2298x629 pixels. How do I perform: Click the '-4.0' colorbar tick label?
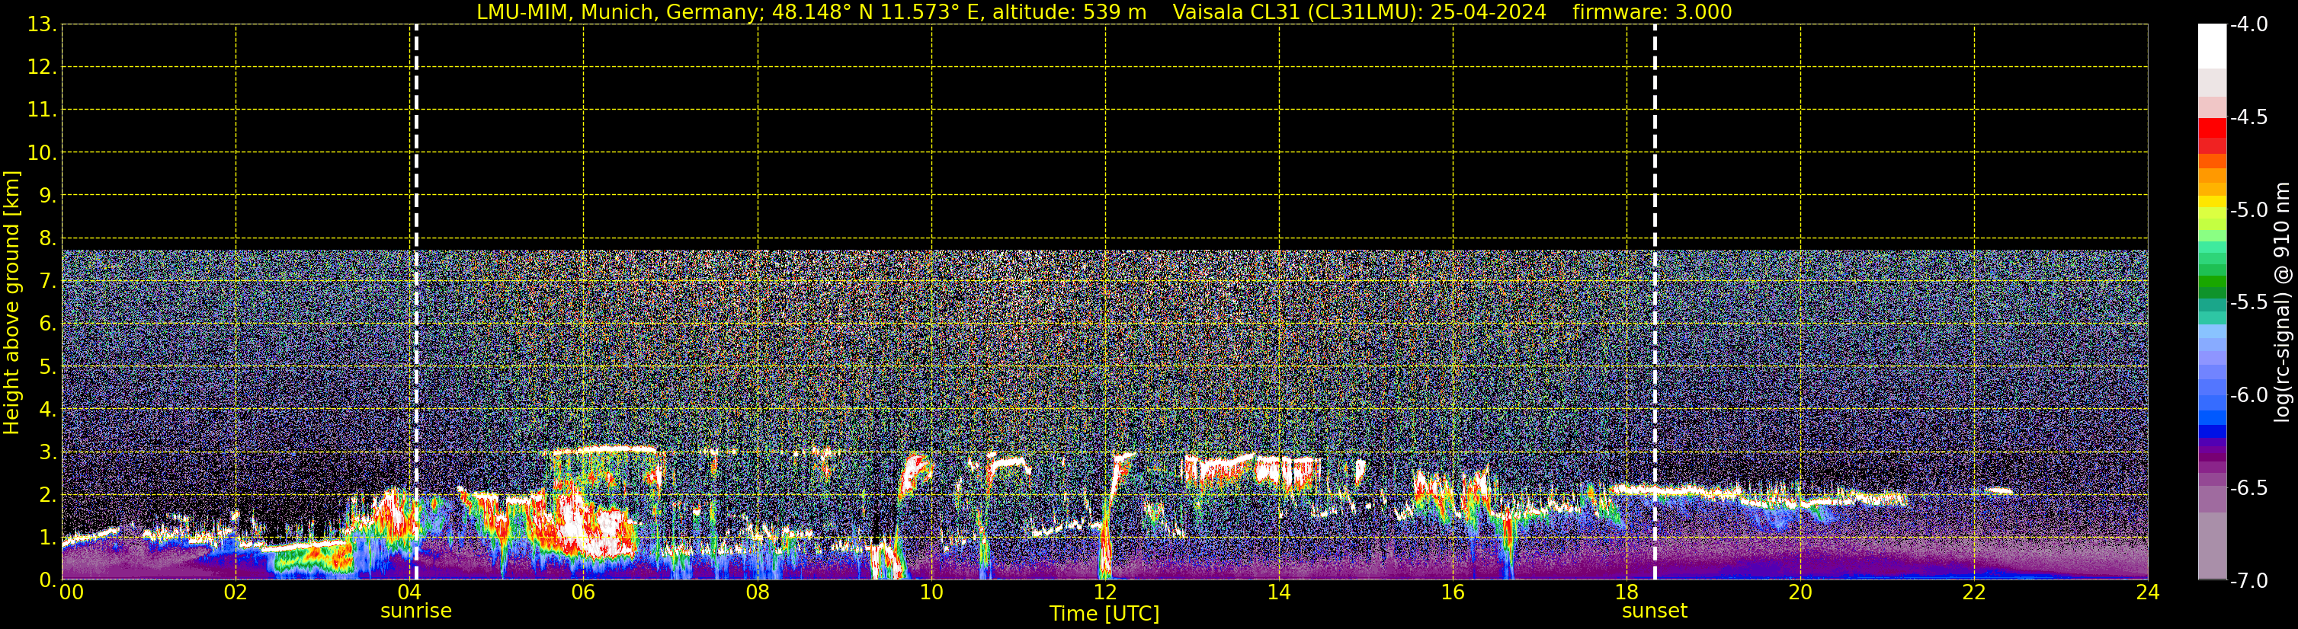[x=2248, y=25]
